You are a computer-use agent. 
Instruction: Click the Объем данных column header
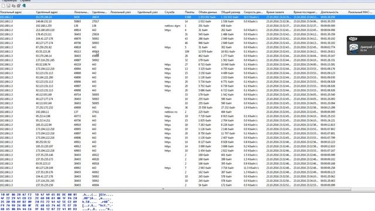pos(207,12)
